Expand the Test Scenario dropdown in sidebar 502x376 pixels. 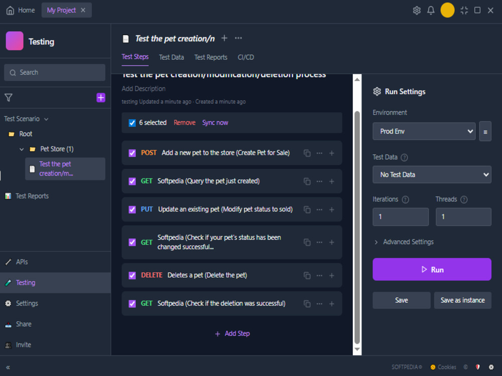click(26, 119)
